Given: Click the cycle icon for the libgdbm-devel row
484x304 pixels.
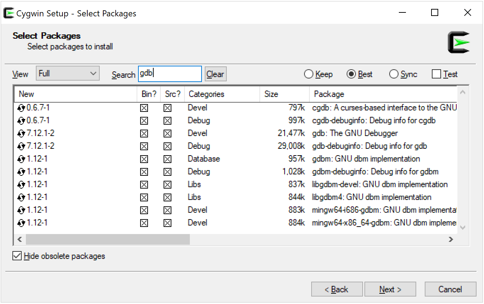Looking at the screenshot, I should pos(21,185).
